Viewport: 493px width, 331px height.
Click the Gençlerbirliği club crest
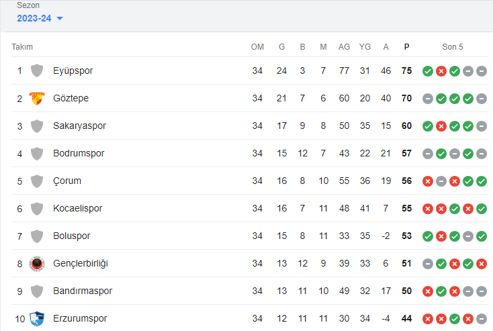pyautogui.click(x=37, y=263)
